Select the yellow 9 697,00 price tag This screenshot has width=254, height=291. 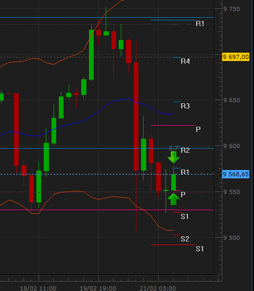(x=236, y=57)
